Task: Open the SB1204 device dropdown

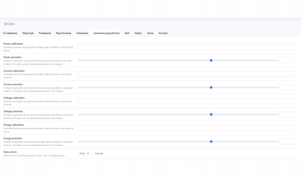Action: 10,24
